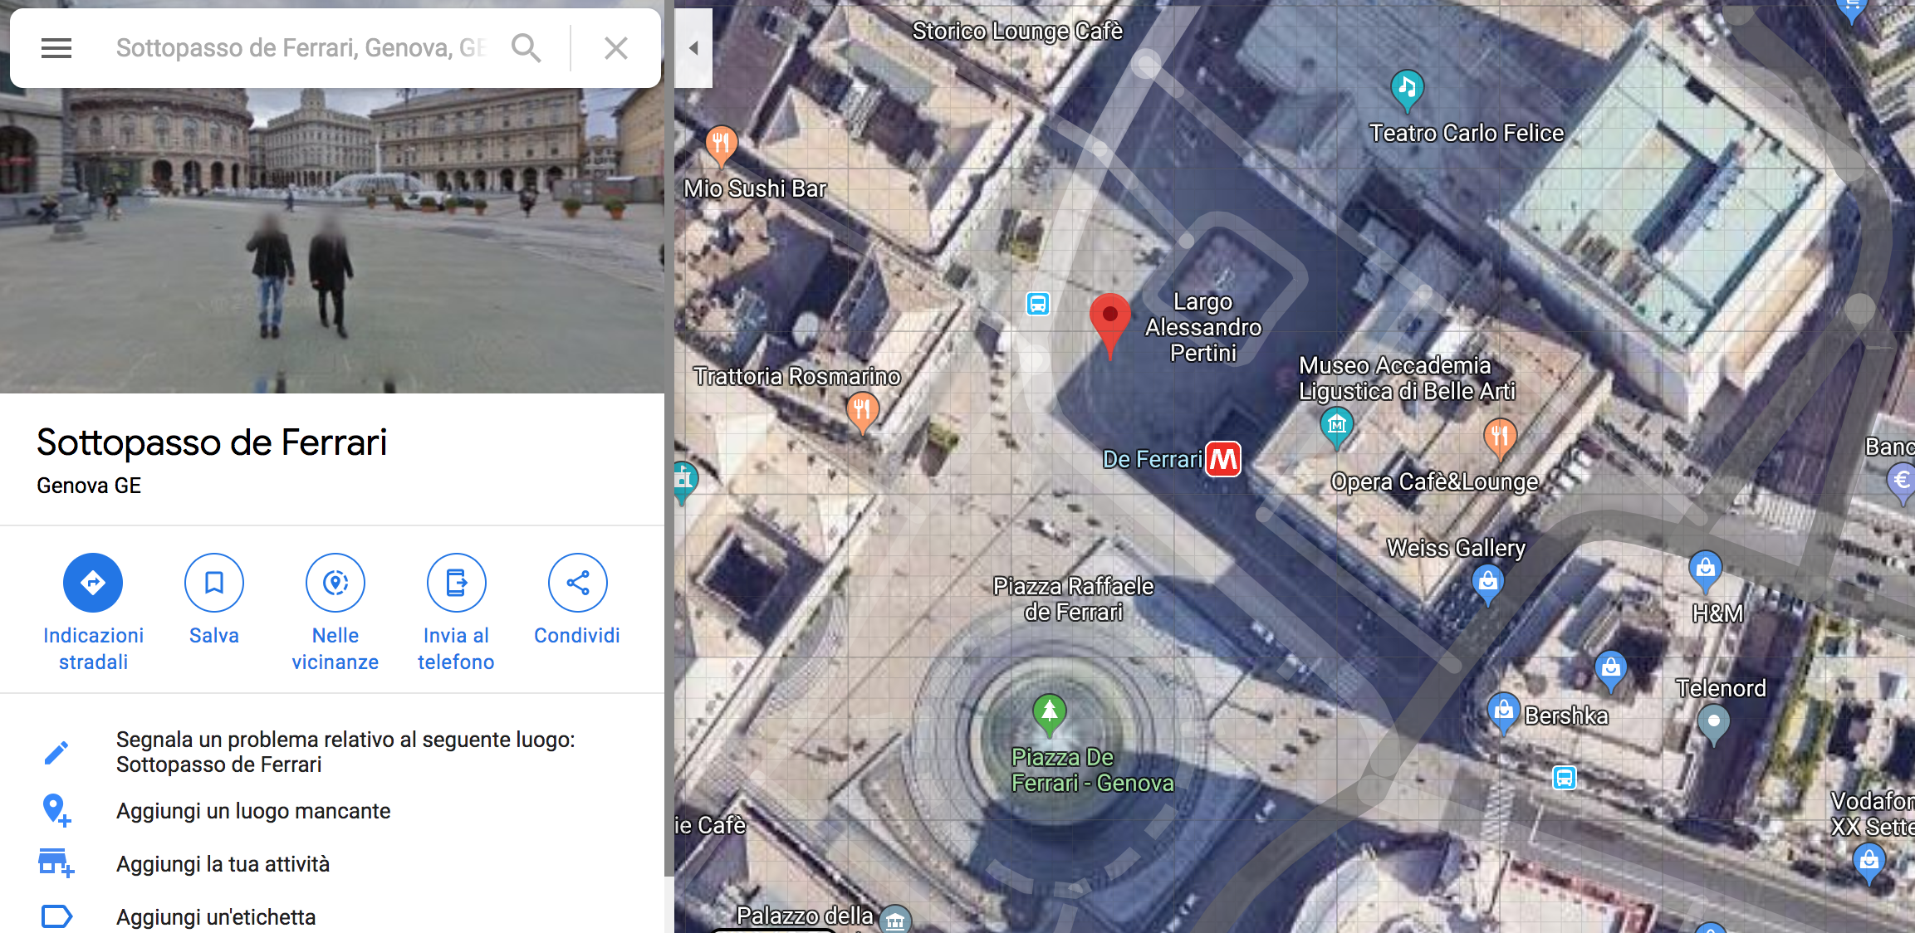Viewport: 1915px width, 933px height.
Task: Click the H&M shopping pin
Action: coord(1705,571)
